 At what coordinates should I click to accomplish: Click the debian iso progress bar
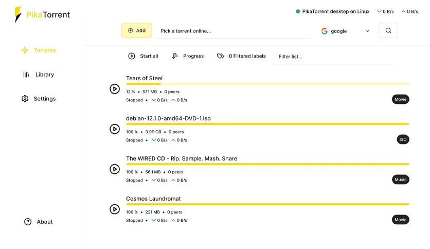(267, 124)
